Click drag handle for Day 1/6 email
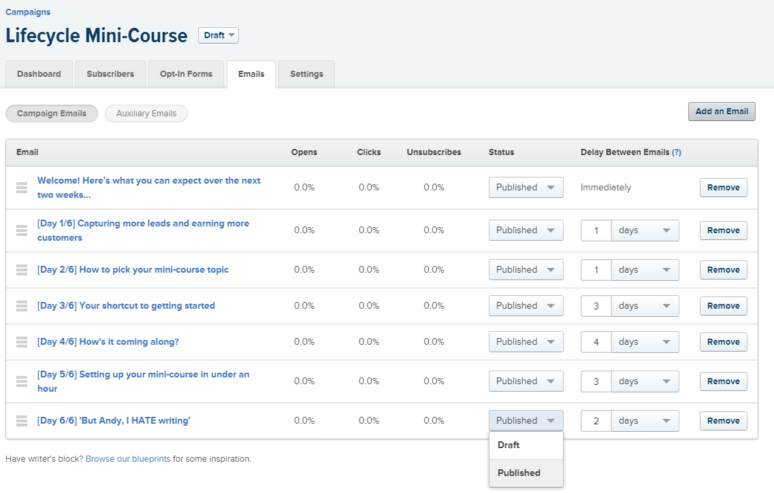This screenshot has width=774, height=493. point(22,231)
